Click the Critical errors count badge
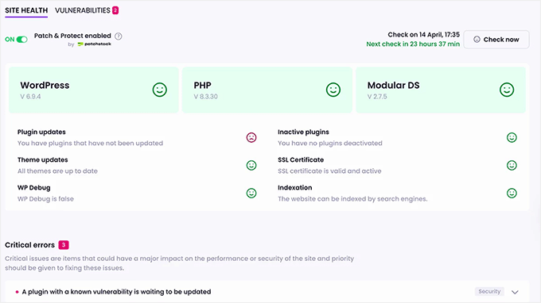The width and height of the screenshot is (541, 303). (64, 245)
